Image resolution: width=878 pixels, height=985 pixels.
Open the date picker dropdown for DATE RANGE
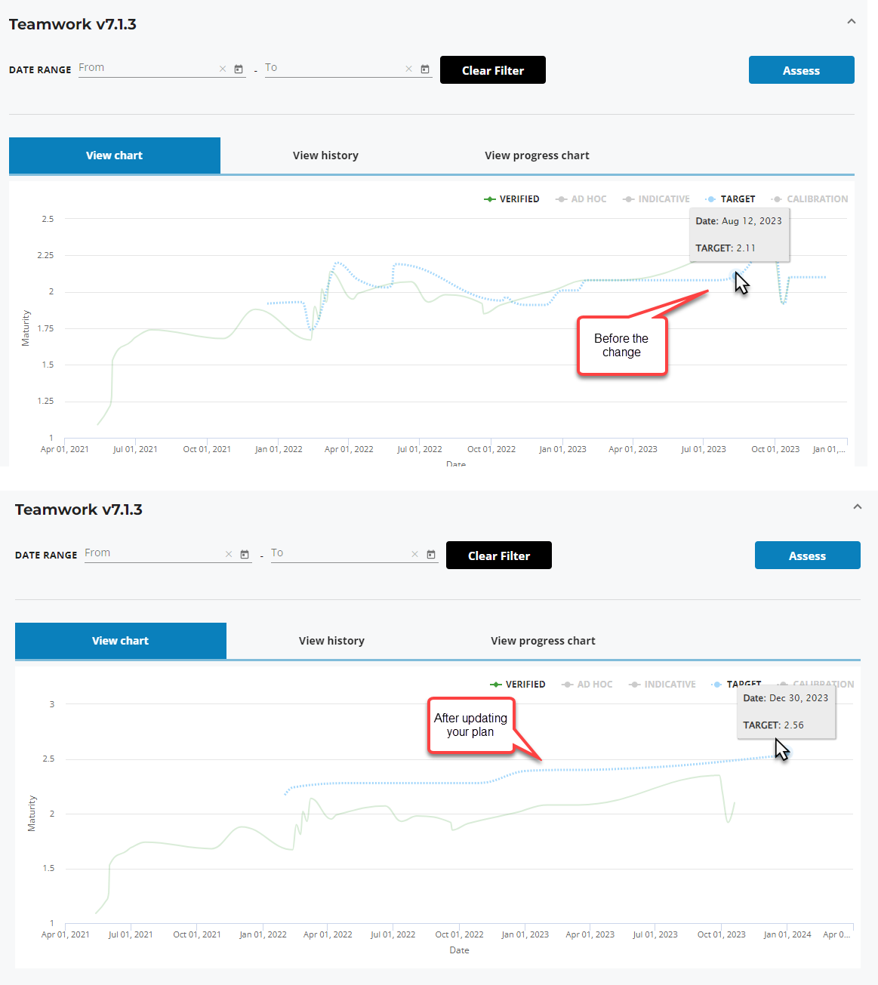click(239, 69)
